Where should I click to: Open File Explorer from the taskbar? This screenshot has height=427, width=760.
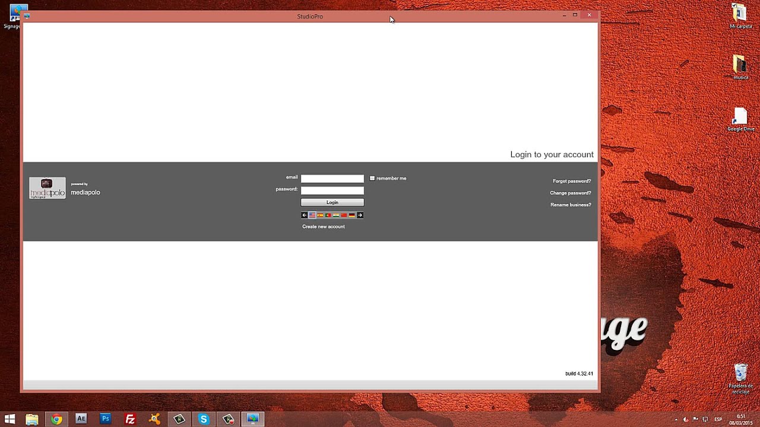tap(32, 419)
